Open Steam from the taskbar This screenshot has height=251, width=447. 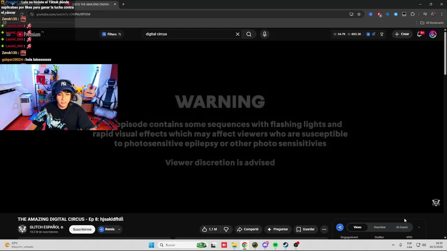click(286, 245)
